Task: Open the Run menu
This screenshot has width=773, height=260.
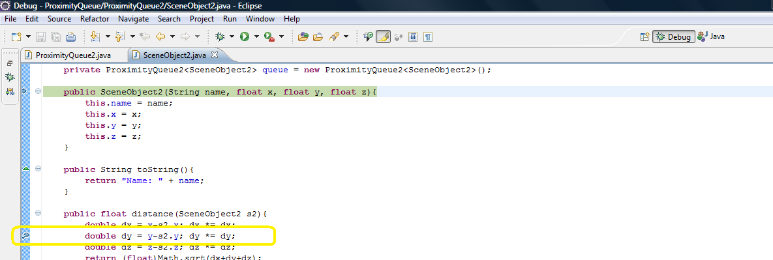Action: pyautogui.click(x=230, y=19)
